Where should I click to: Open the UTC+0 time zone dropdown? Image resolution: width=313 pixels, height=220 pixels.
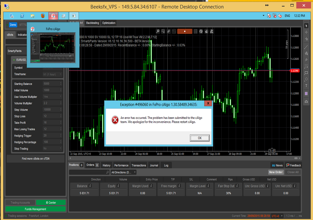pos(277,216)
